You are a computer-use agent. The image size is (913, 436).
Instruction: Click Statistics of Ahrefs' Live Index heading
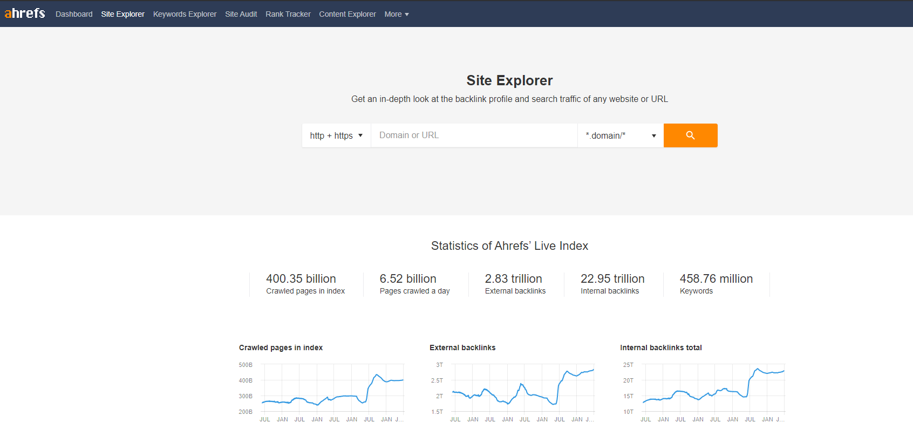point(509,246)
